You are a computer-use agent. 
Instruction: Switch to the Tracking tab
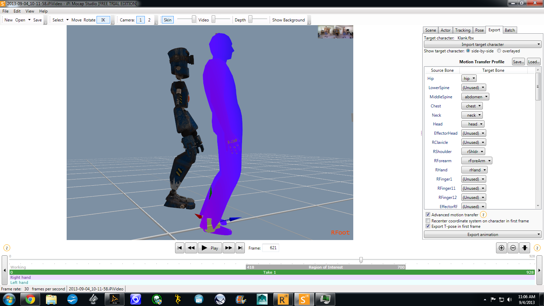463,30
